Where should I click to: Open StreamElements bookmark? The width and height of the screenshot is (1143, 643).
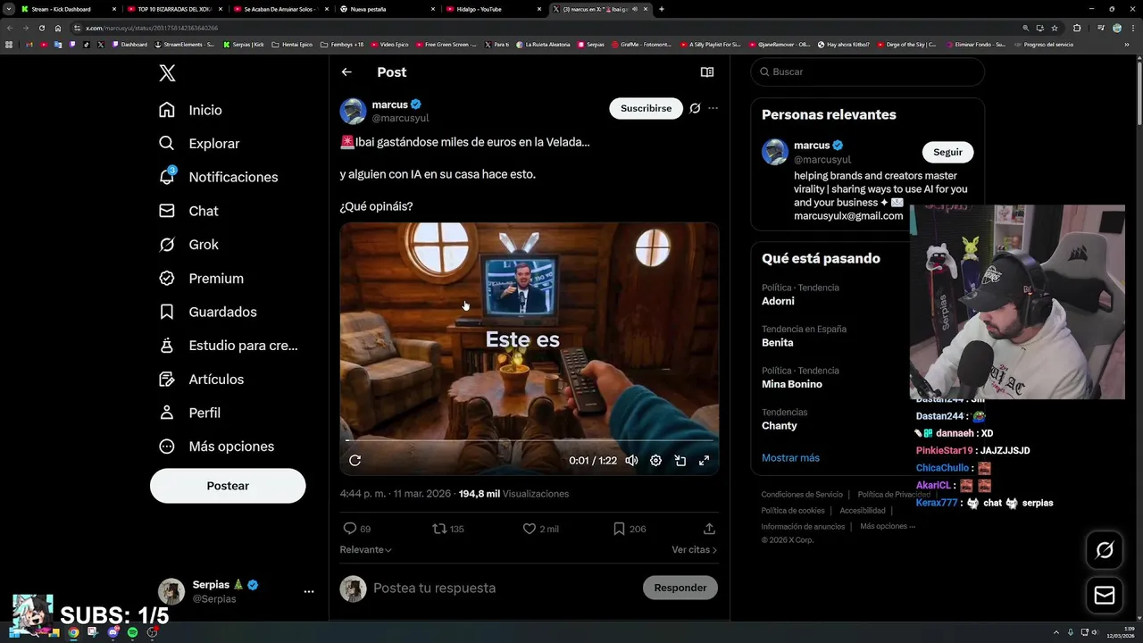click(185, 45)
